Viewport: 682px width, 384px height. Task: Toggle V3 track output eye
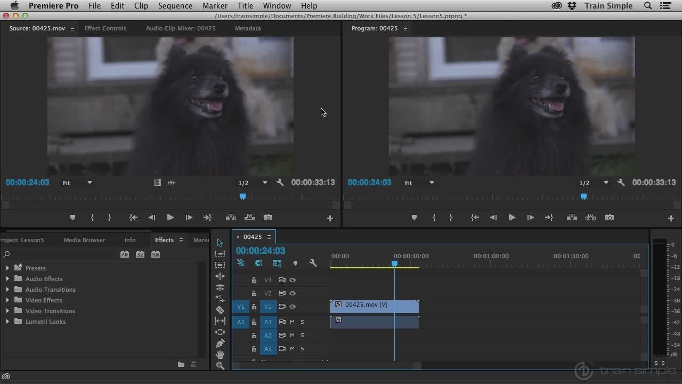point(293,280)
